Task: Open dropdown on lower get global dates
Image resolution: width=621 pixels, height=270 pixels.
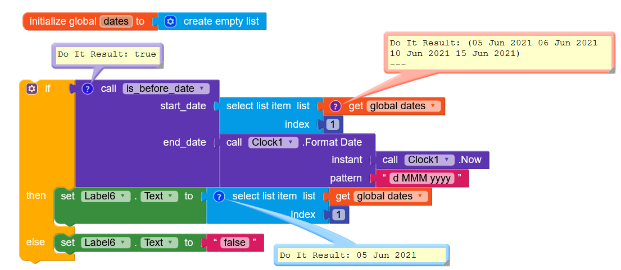Action: click(x=391, y=196)
